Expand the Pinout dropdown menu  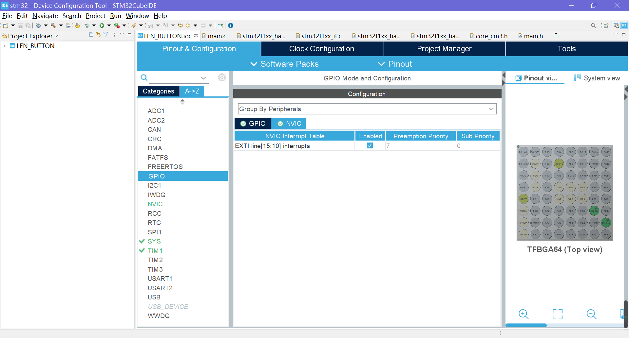[x=395, y=64]
